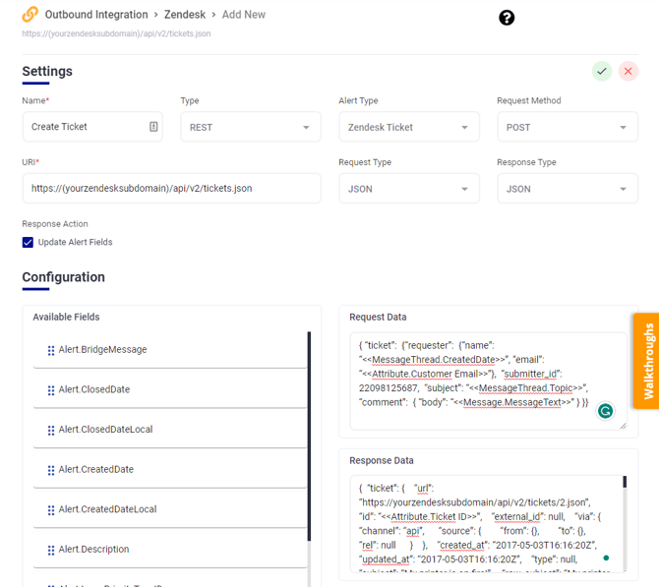
Task: Go to Outbound Integration breadcrumb
Action: 96,15
